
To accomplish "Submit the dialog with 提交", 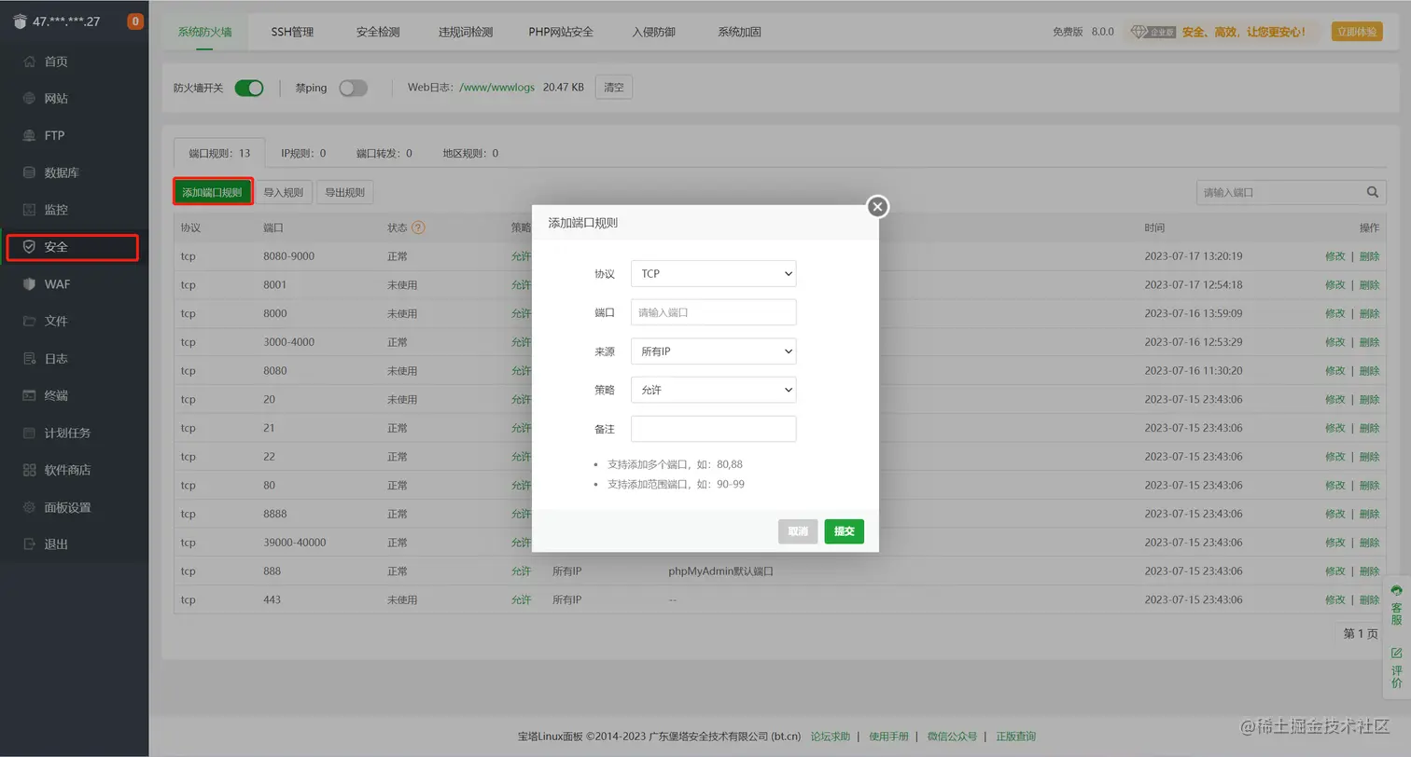I will click(x=845, y=531).
